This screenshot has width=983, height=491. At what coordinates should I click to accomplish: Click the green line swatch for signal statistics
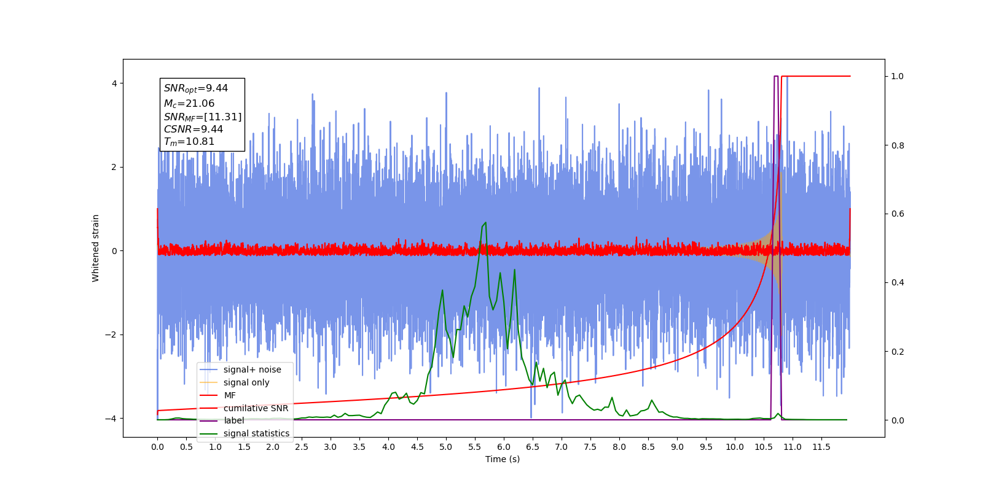[x=209, y=433]
